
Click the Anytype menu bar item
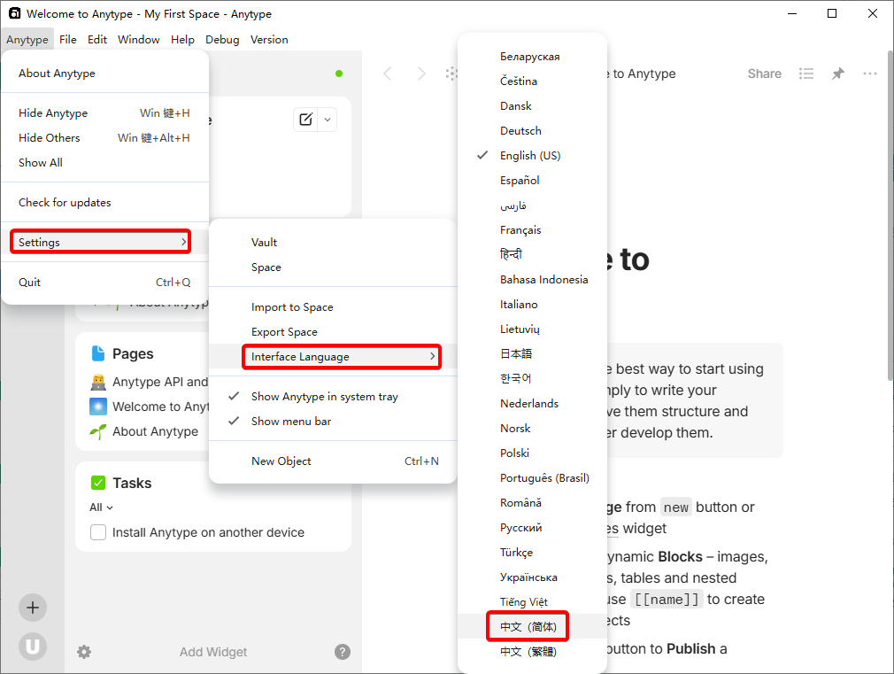[x=27, y=39]
